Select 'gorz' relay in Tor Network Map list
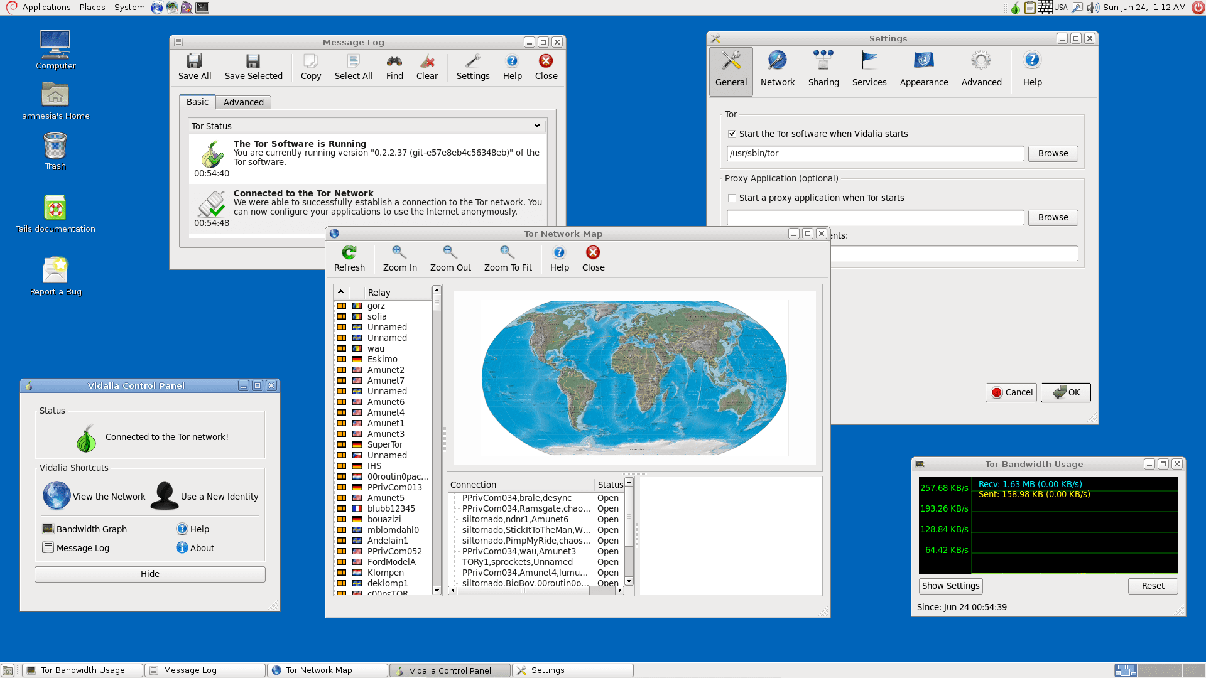1206x678 pixels. coord(376,304)
